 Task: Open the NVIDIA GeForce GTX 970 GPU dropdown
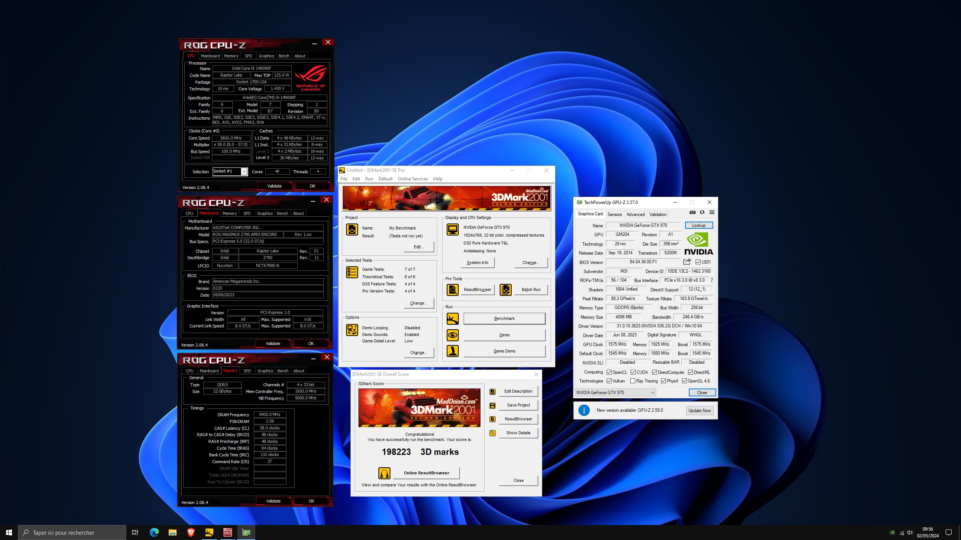pos(615,393)
